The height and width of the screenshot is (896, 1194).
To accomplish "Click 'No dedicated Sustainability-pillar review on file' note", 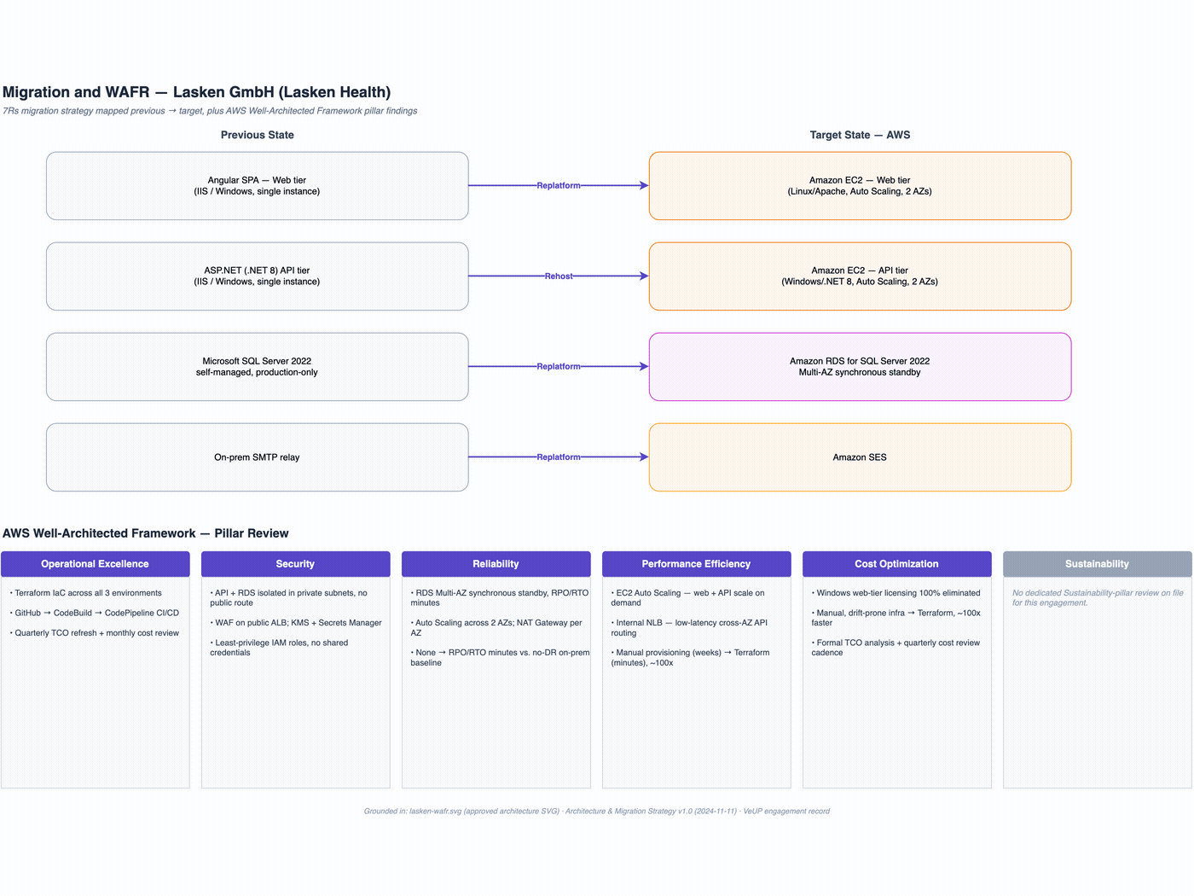I will (1098, 598).
